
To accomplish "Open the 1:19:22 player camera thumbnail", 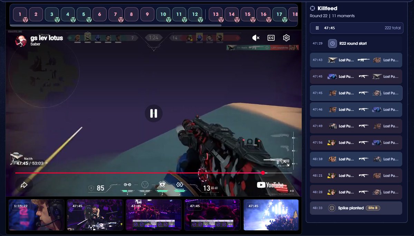I will point(36,215).
